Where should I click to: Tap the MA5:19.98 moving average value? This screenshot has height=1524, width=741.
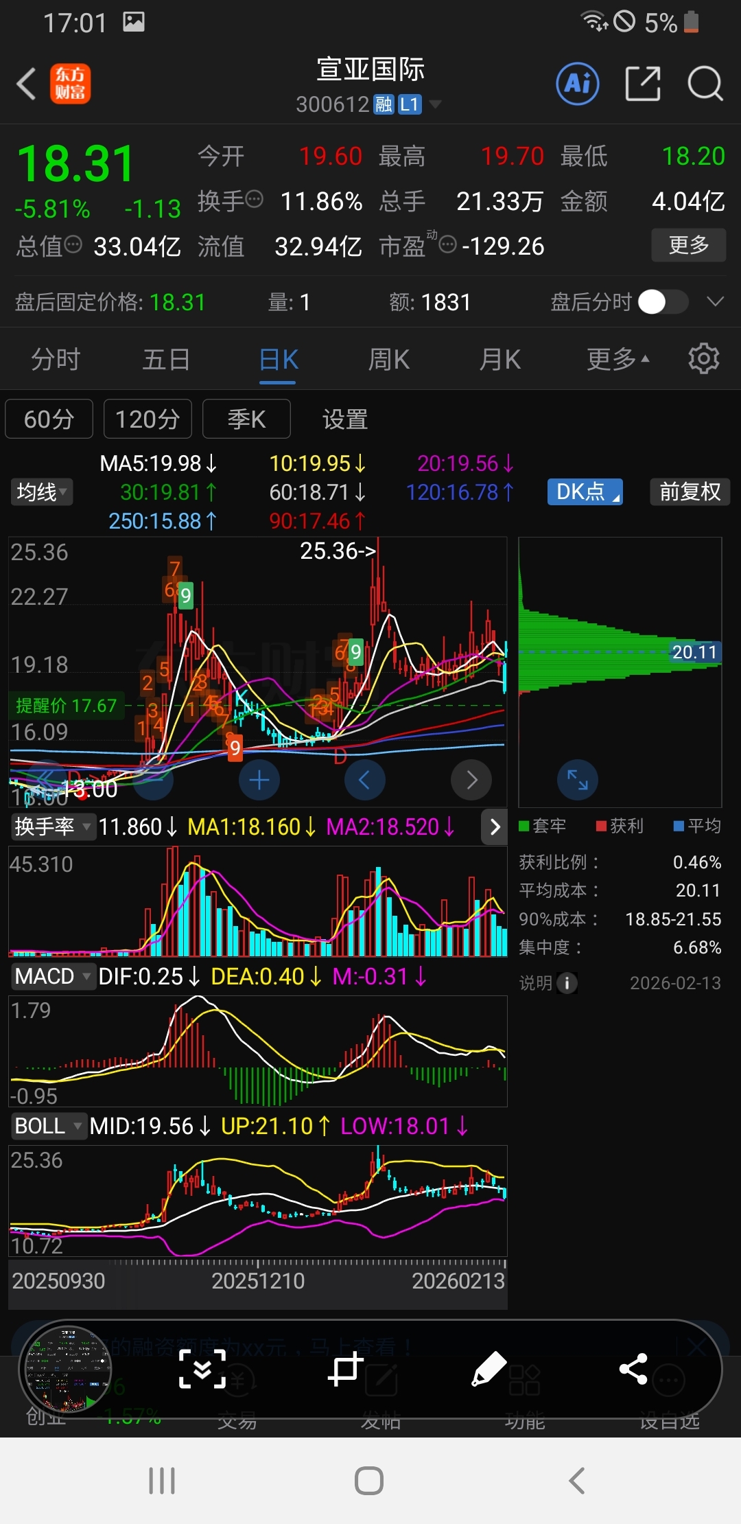[158, 463]
